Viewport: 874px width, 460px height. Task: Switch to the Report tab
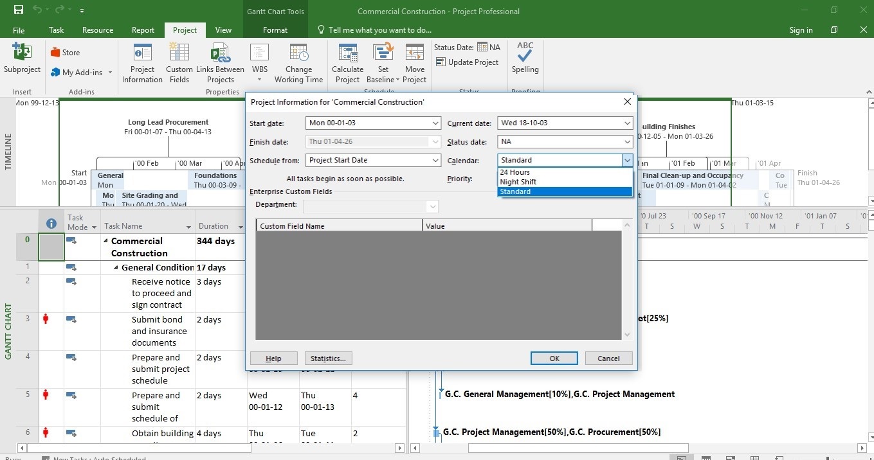(143, 30)
